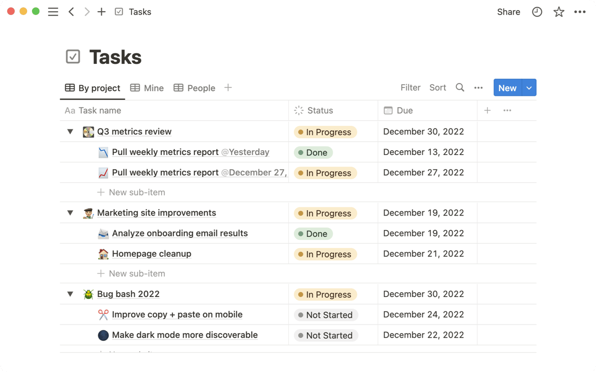Open the Filter option
Screen dimensions: 596x372
coord(410,88)
